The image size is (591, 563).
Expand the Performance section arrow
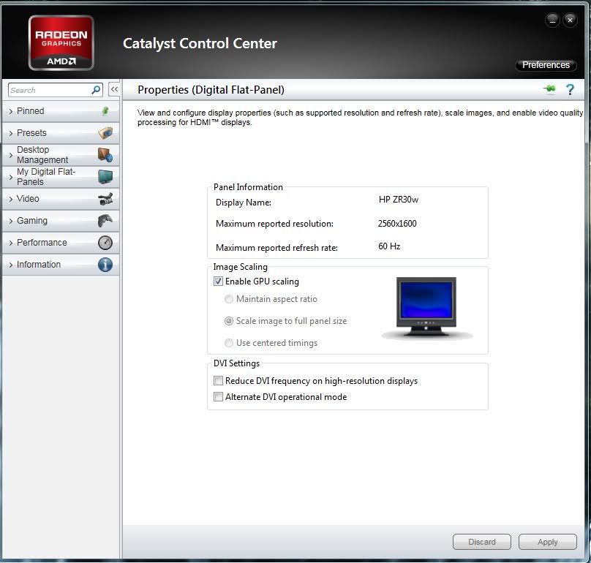[10, 243]
